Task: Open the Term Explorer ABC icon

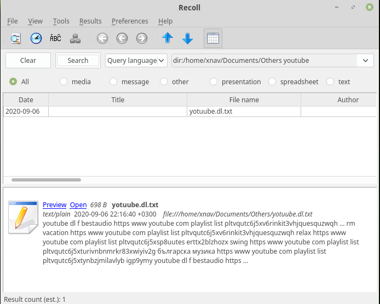Action: pos(55,38)
